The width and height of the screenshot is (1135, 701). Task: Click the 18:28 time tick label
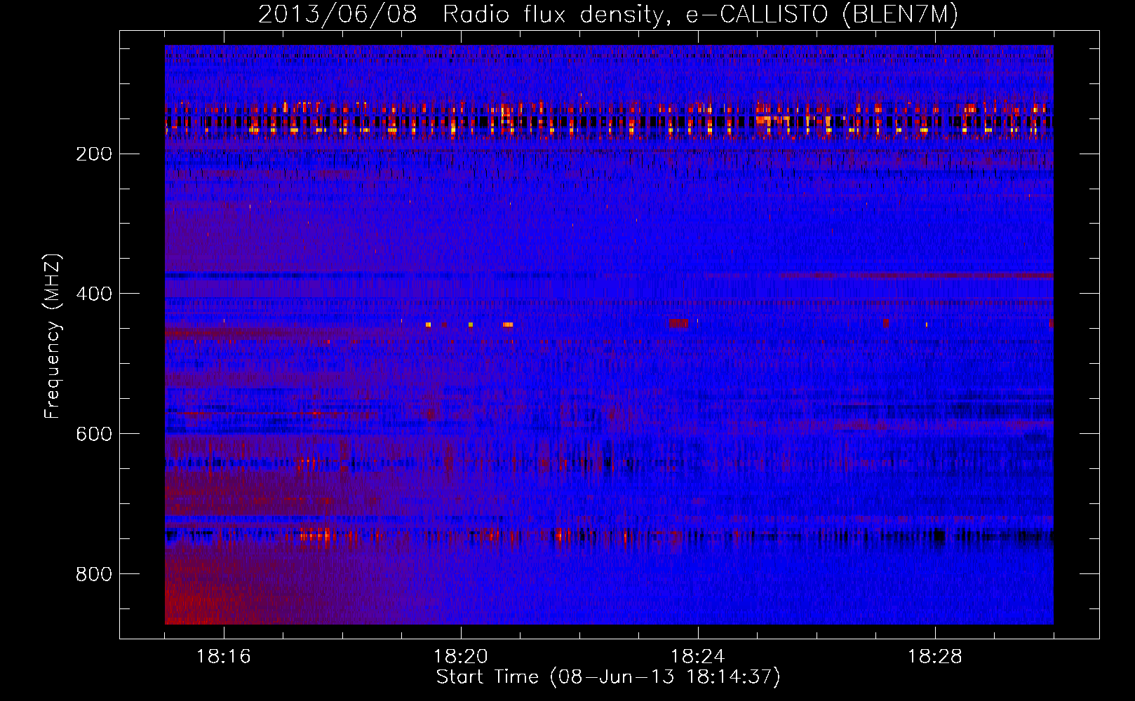pyautogui.click(x=935, y=657)
